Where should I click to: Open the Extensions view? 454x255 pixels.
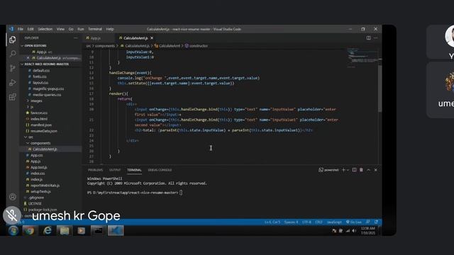pyautogui.click(x=13, y=97)
